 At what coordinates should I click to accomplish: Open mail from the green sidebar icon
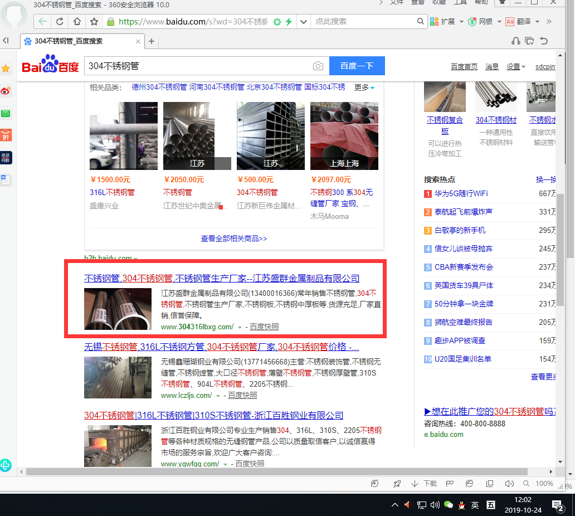click(6, 113)
